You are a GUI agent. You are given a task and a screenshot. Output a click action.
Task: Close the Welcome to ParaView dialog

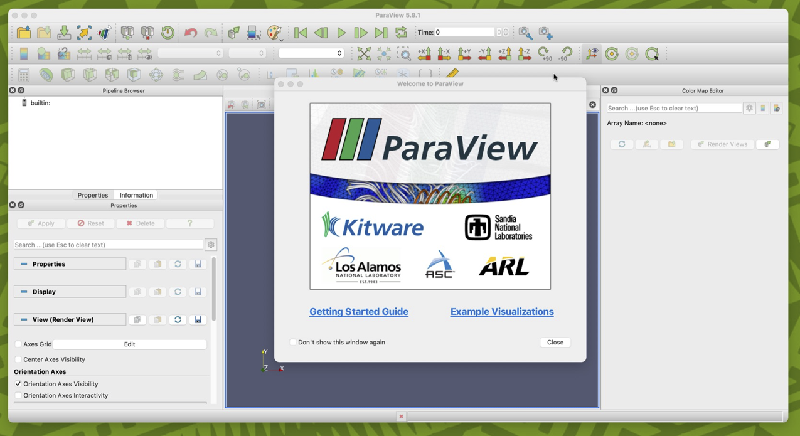pyautogui.click(x=555, y=342)
